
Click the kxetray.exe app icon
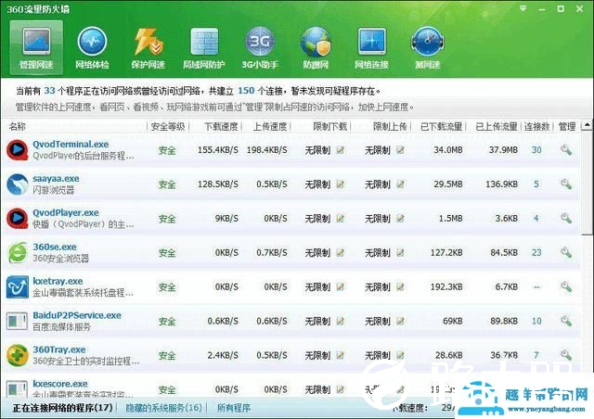pyautogui.click(x=17, y=286)
